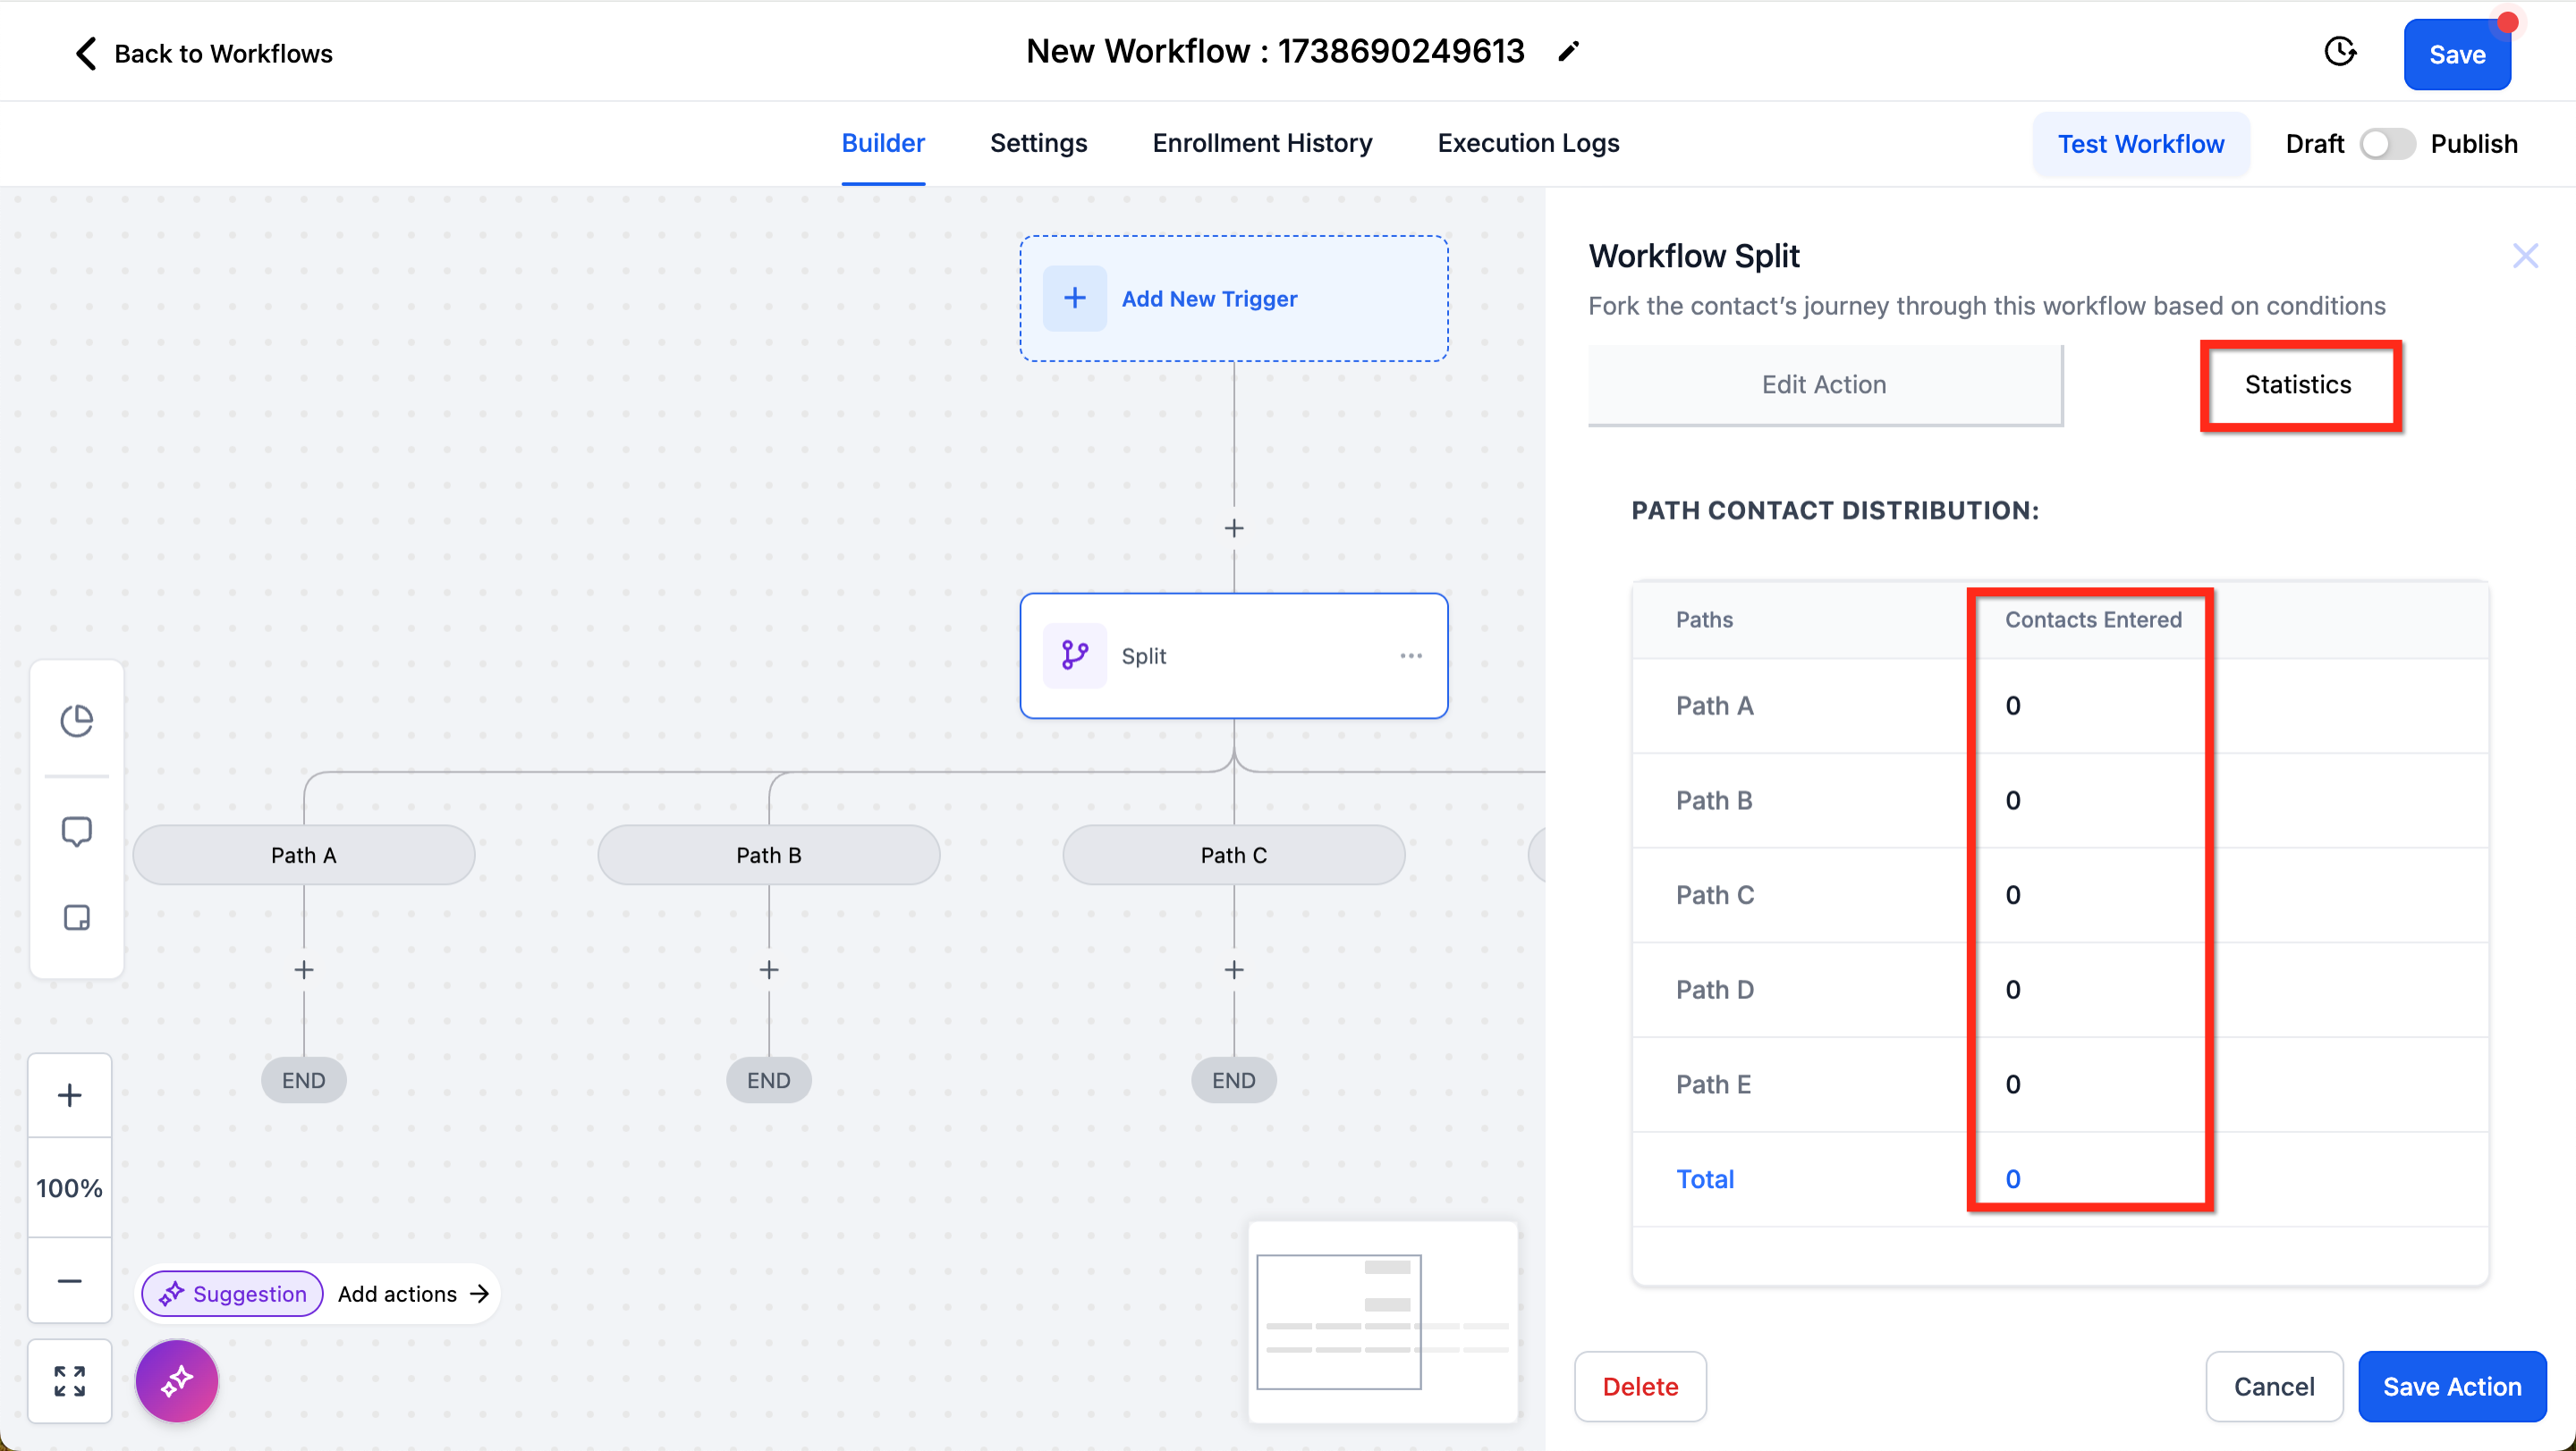This screenshot has height=1451, width=2576.
Task: Add a step under Path B
Action: click(768, 969)
